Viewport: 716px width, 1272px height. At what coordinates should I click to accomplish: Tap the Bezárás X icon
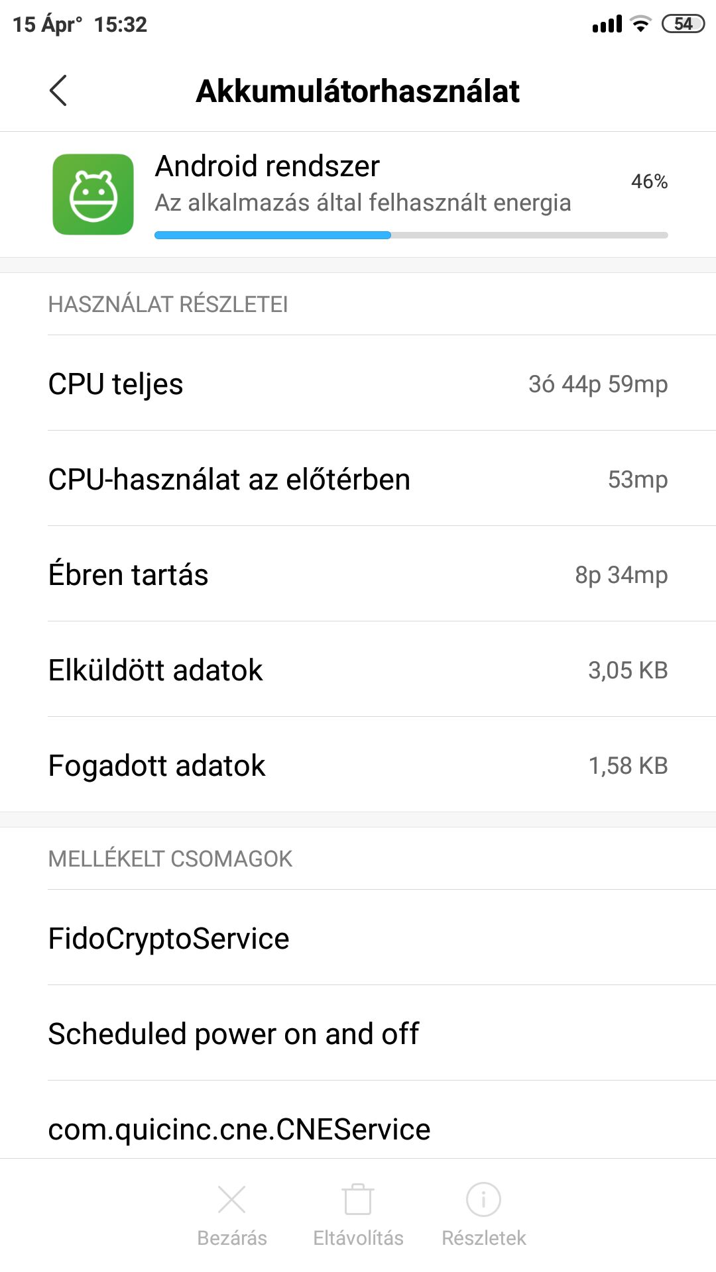231,1200
